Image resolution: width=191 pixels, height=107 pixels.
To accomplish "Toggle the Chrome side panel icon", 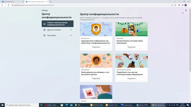I will 182,5.
